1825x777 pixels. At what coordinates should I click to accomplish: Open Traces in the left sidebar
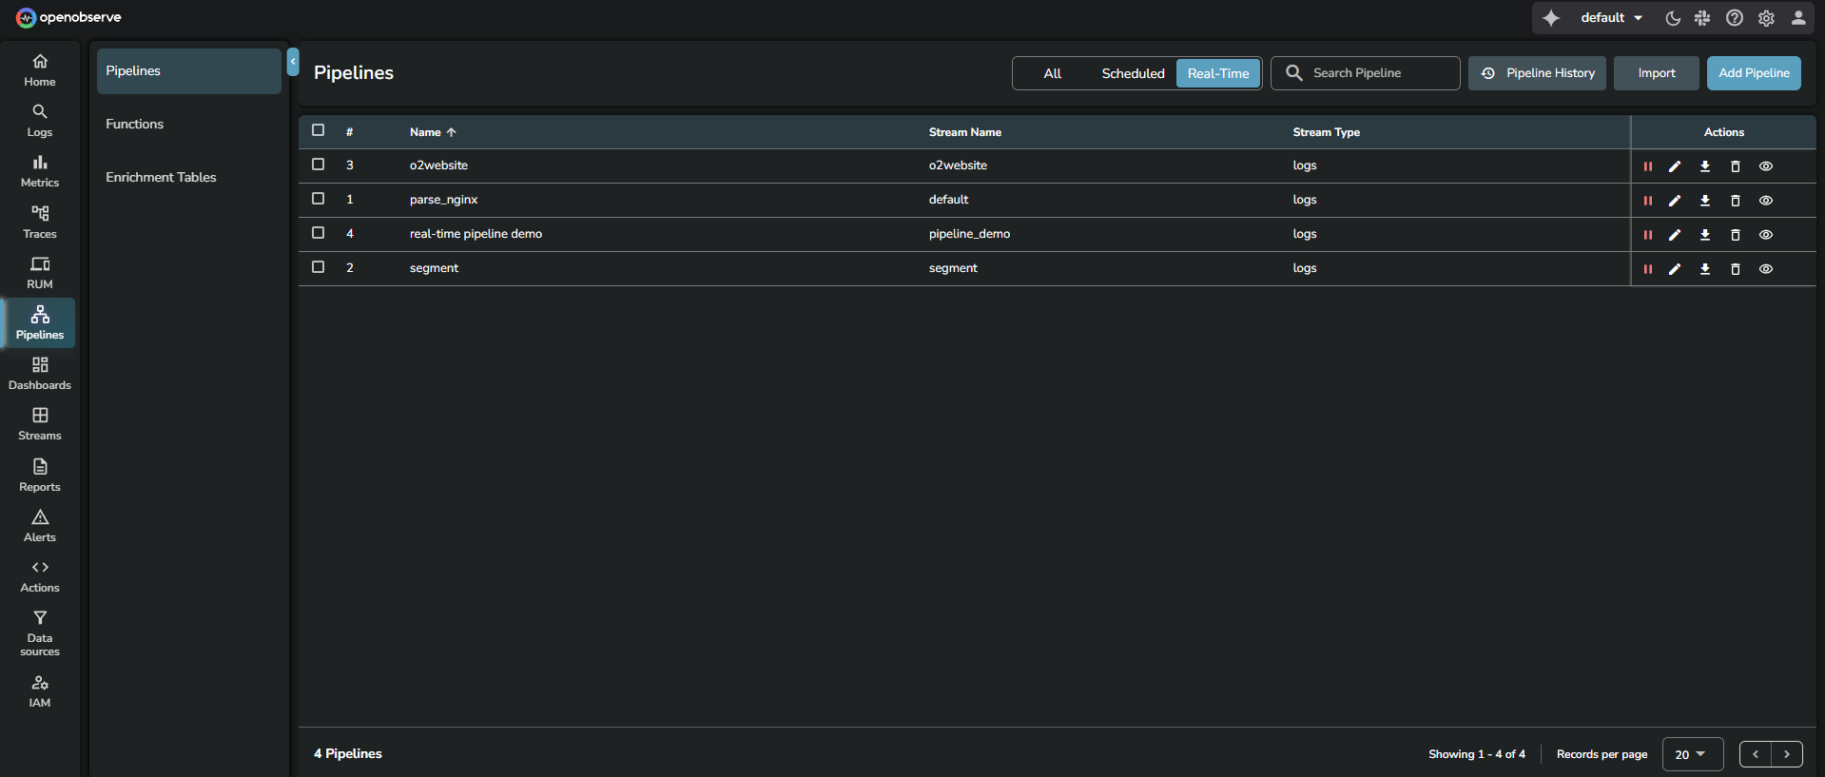tap(40, 222)
